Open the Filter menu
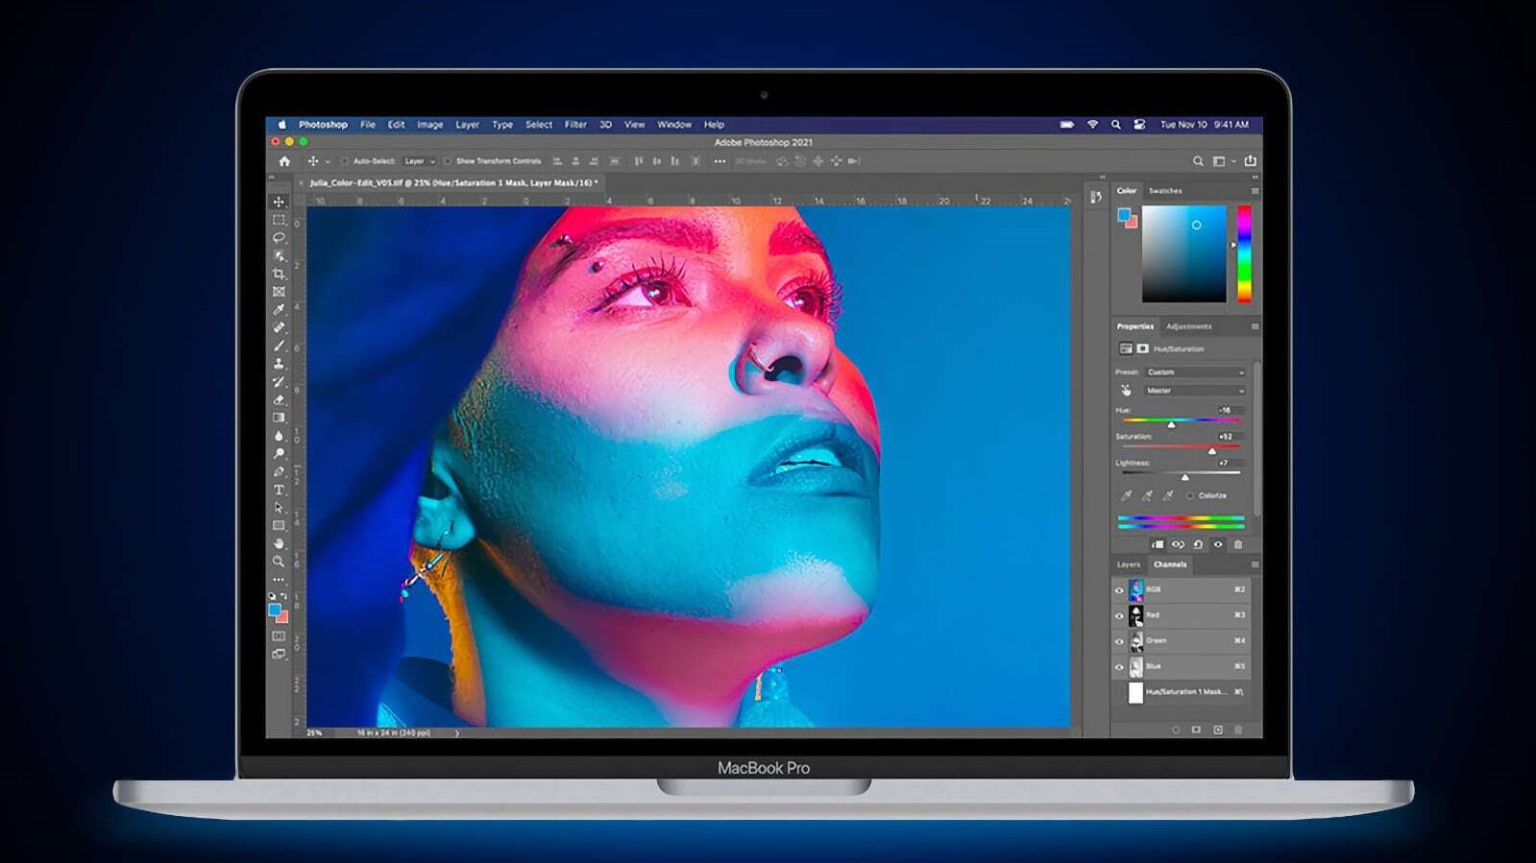 pyautogui.click(x=575, y=125)
